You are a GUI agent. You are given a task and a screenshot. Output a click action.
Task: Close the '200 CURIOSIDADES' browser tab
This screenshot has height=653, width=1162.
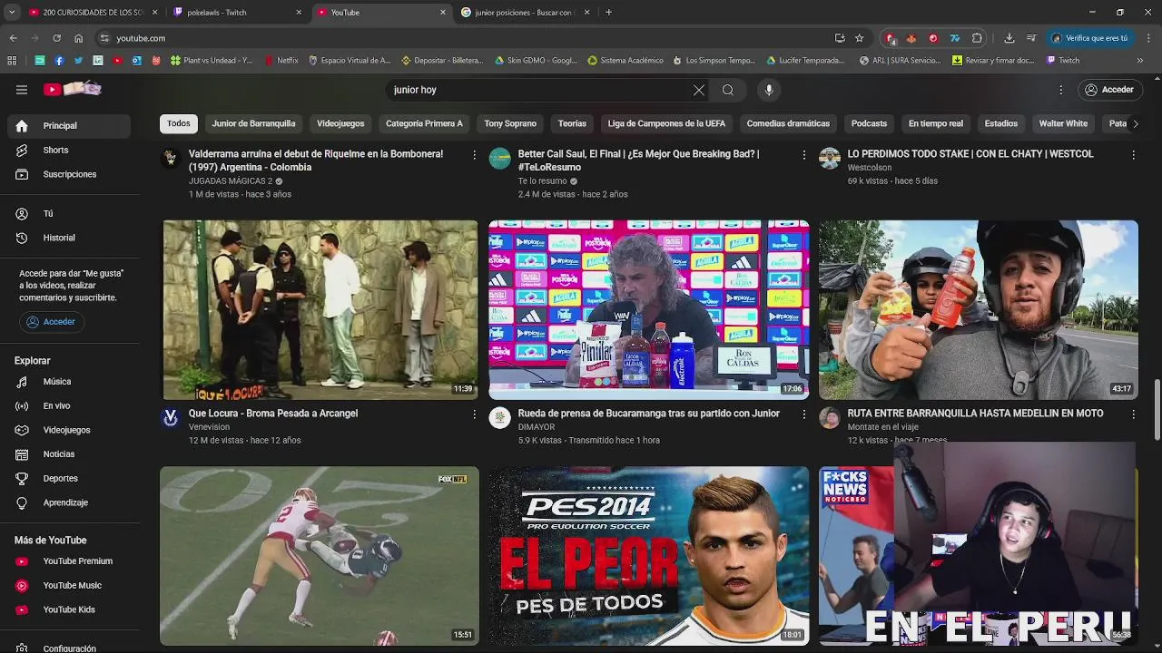click(x=154, y=13)
